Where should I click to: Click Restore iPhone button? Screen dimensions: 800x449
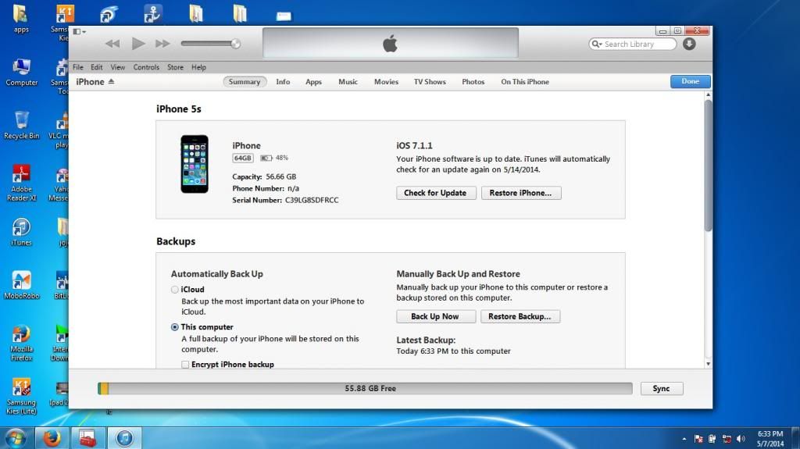[x=521, y=193]
